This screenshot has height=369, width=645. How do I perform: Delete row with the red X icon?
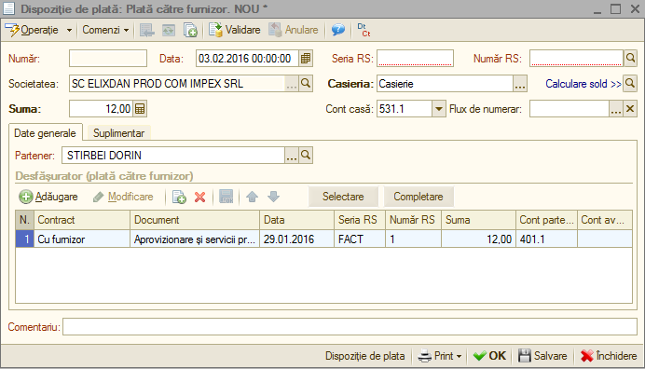pos(199,197)
